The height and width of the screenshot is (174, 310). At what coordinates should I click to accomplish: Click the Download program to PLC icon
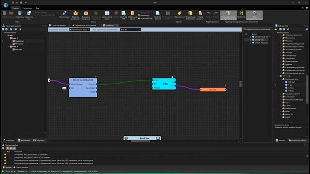[x=76, y=13]
